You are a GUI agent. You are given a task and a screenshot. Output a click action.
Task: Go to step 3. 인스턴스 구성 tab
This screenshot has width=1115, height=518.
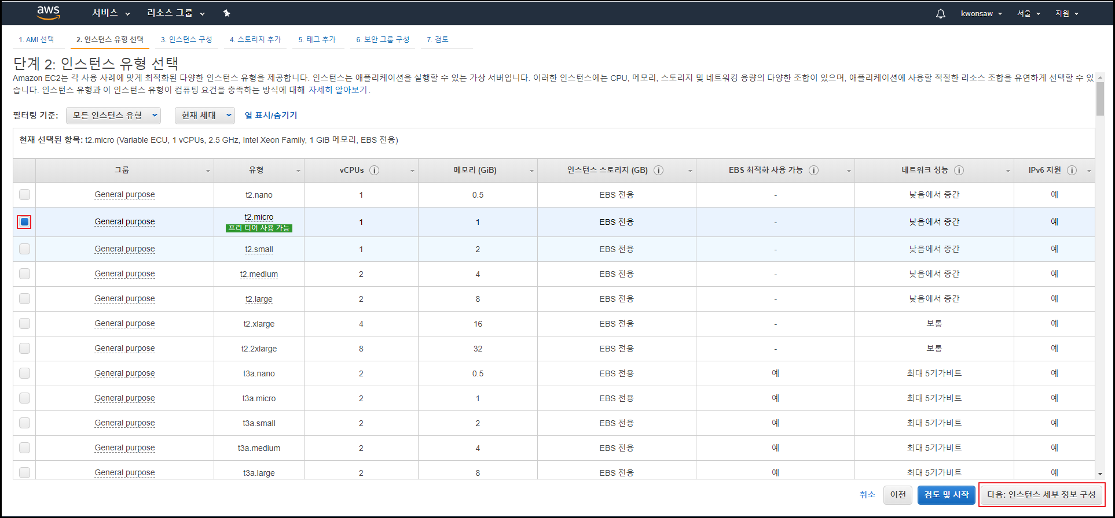pyautogui.click(x=186, y=39)
